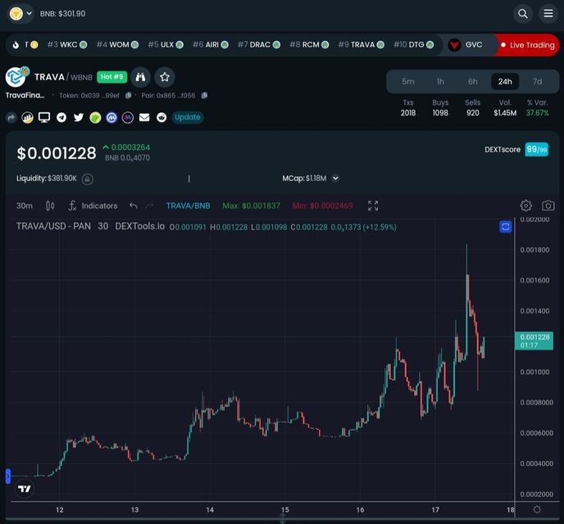Click the 37.67% variation value
The image size is (564, 524).
click(x=538, y=113)
